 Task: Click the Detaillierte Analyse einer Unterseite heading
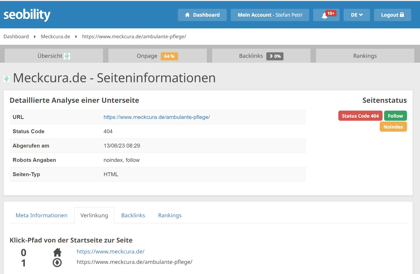pyautogui.click(x=74, y=100)
